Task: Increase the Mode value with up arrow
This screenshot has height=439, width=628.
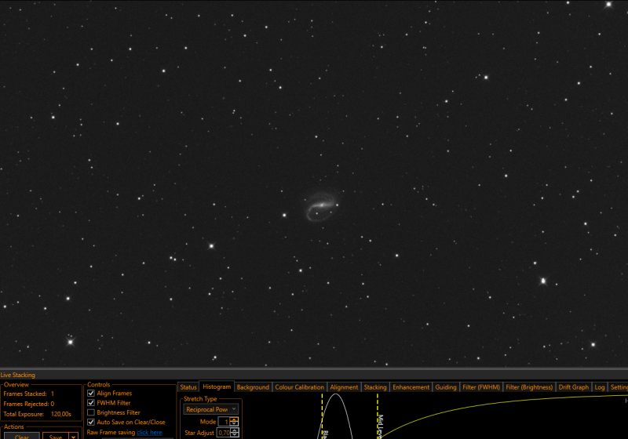Action: pos(234,419)
